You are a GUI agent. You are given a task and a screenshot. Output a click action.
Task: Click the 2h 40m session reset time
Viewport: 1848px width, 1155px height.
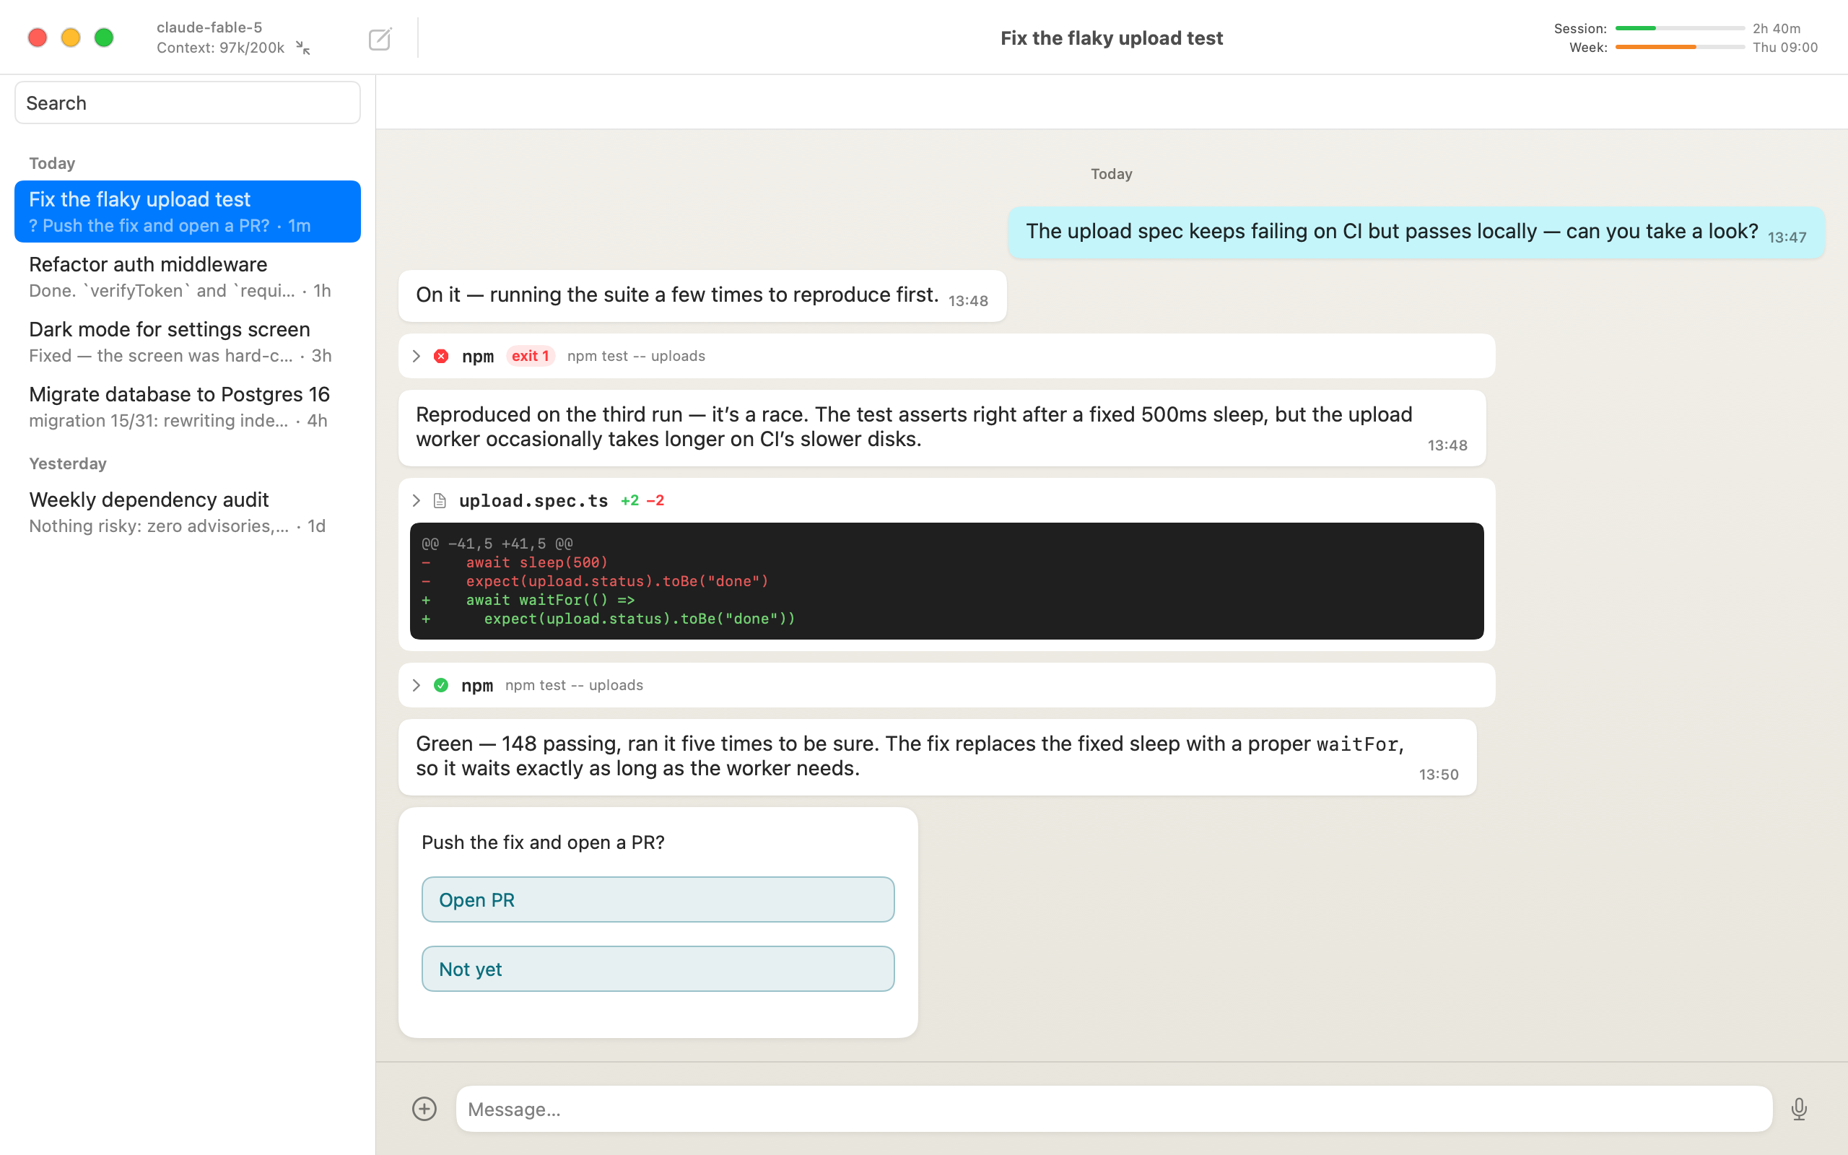click(1777, 28)
